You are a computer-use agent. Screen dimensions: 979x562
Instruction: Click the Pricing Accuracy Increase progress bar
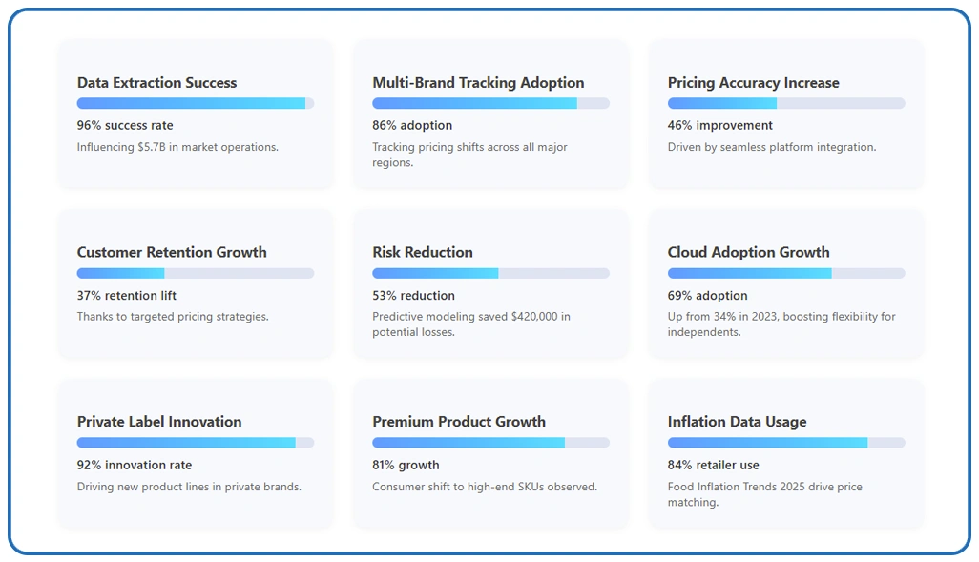tap(786, 103)
